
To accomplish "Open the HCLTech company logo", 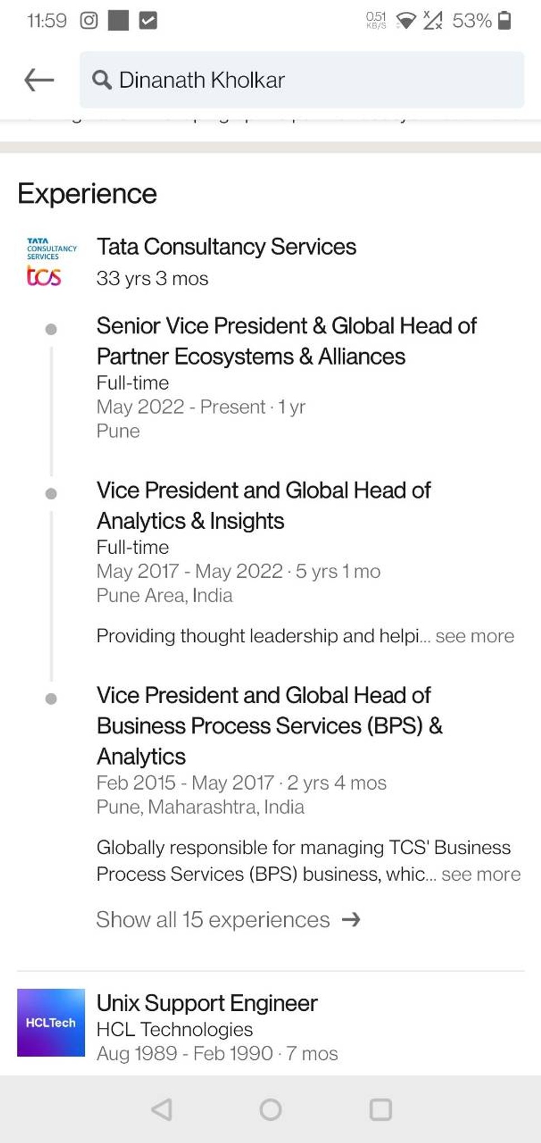I will click(x=51, y=1022).
